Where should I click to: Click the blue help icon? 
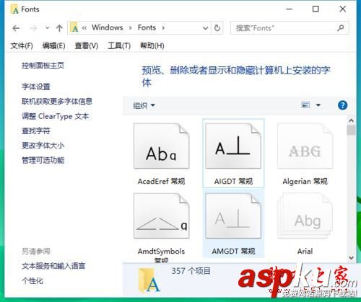pos(342,105)
